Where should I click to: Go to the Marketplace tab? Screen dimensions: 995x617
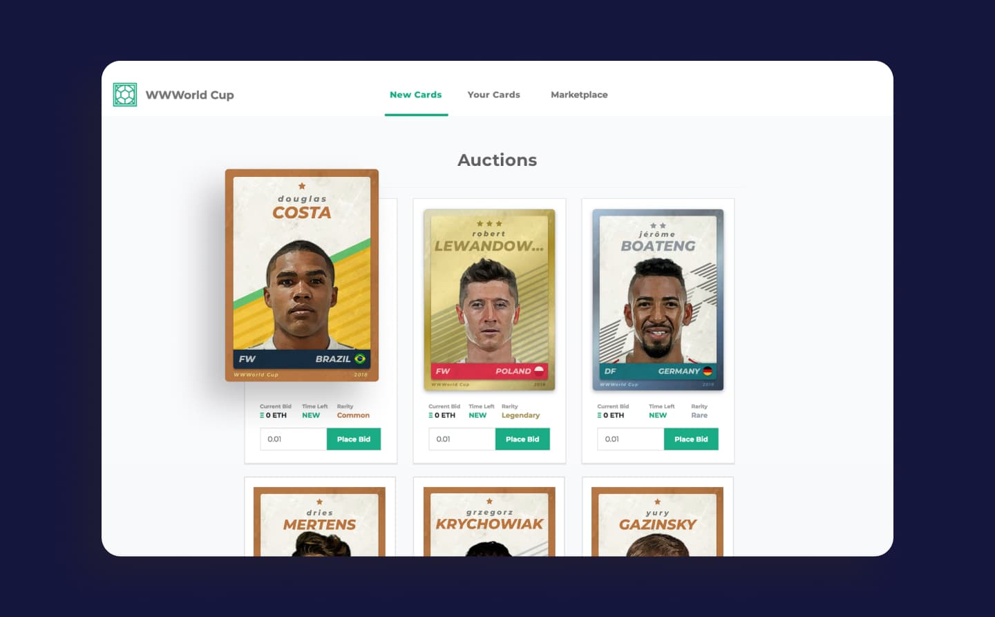[579, 95]
